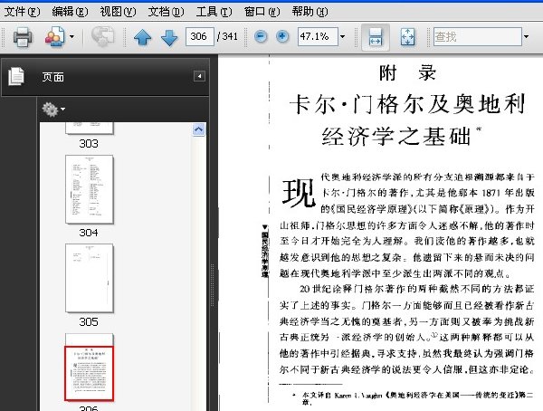
Task: Collapse the Pages panel with arrow button
Action: (200, 77)
